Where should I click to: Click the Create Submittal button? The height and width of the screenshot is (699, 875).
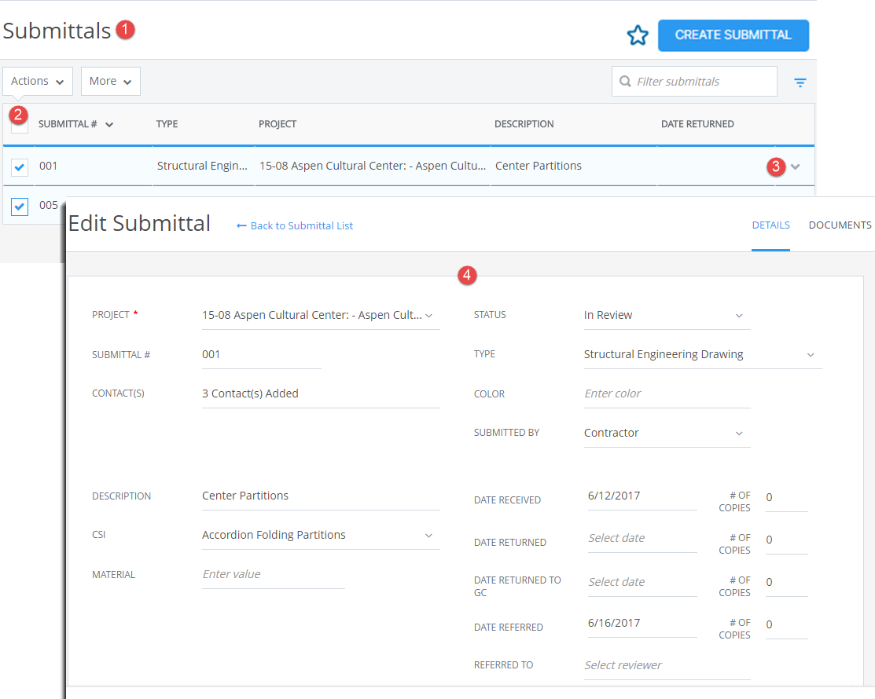coord(733,35)
